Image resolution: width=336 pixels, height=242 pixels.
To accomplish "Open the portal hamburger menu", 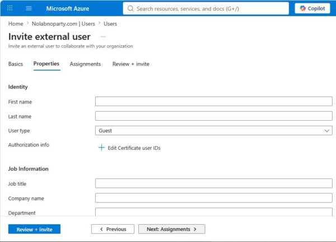I will [x=29, y=8].
